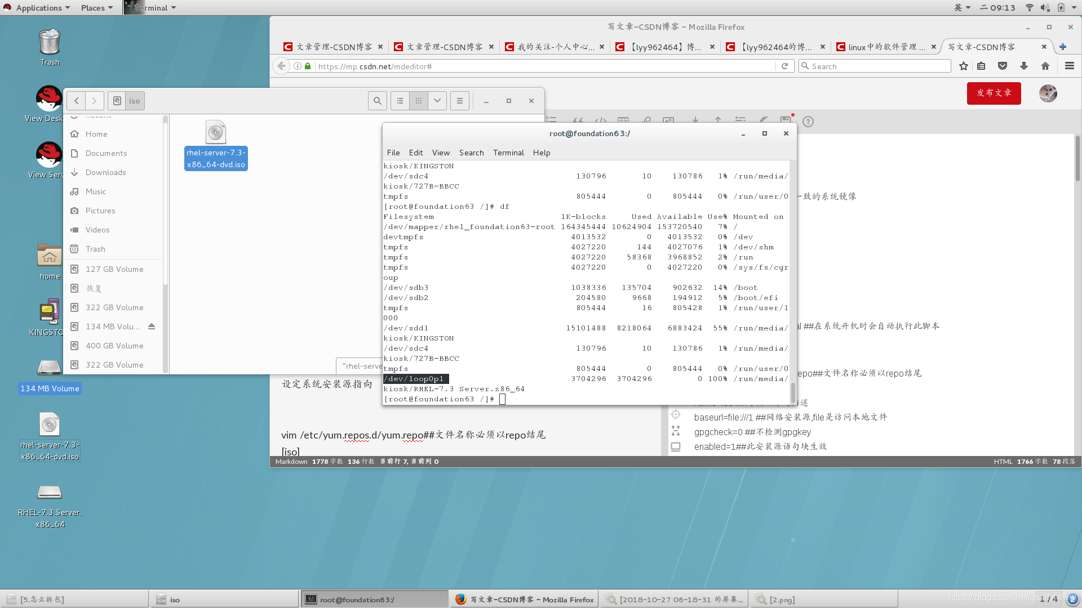The width and height of the screenshot is (1082, 608).
Task: Switch to the linux中的软件管理 Firefox tab
Action: [x=886, y=47]
